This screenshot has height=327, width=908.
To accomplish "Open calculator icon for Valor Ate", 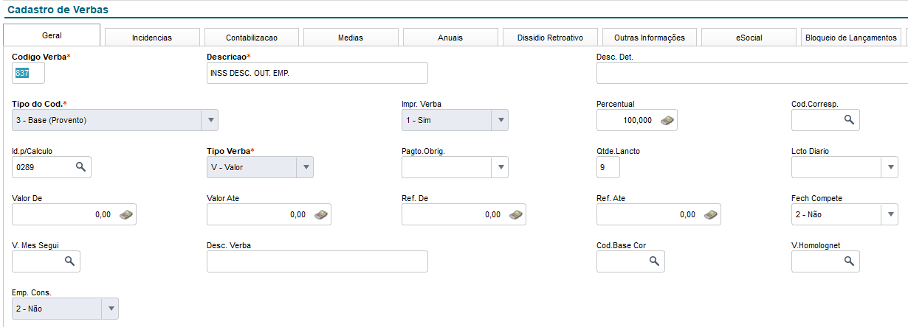I will [320, 214].
